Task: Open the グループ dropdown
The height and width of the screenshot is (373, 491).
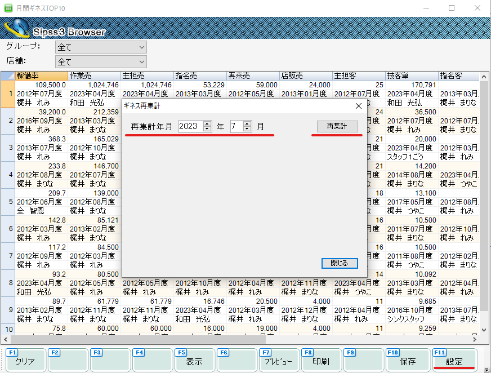Action: [x=101, y=47]
